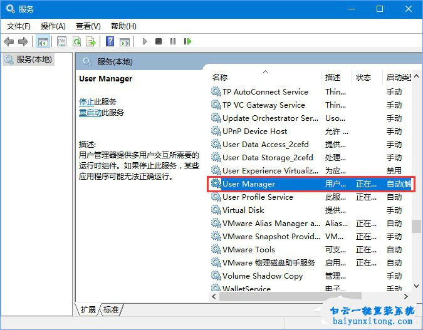Viewport: 423px width, 330px height.
Task: Click gear icon of UPnP Device Host
Action: click(x=216, y=131)
